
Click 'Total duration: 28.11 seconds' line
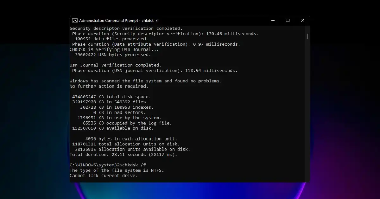click(x=123, y=155)
